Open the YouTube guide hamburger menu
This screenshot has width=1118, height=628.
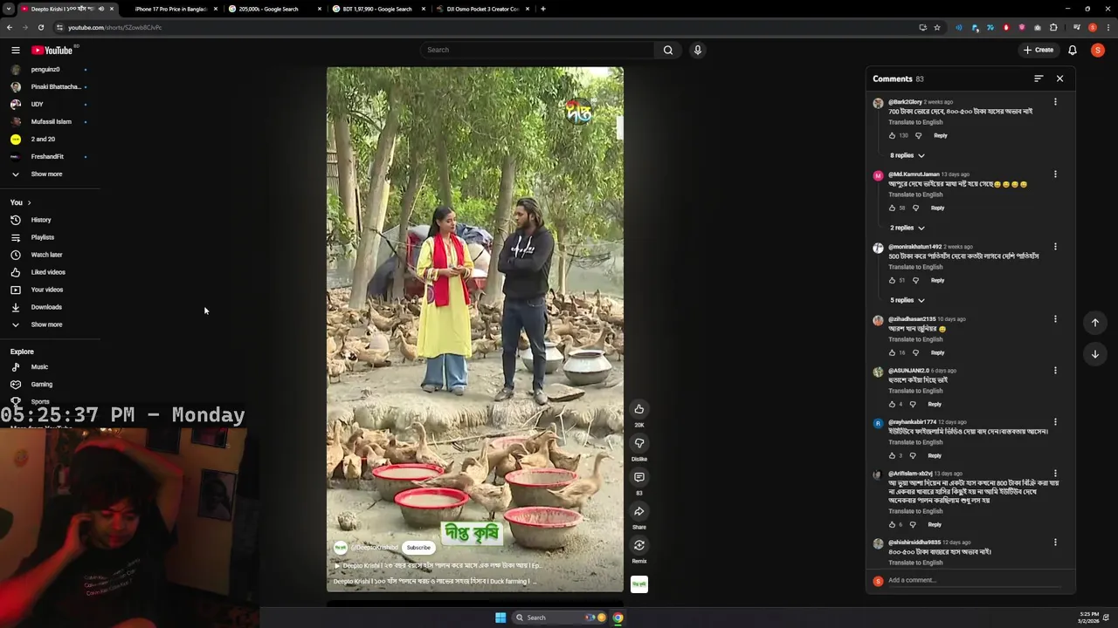[16, 51]
